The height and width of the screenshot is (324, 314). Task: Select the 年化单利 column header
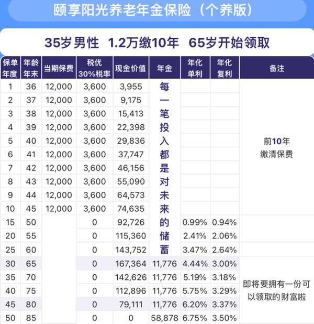[195, 68]
